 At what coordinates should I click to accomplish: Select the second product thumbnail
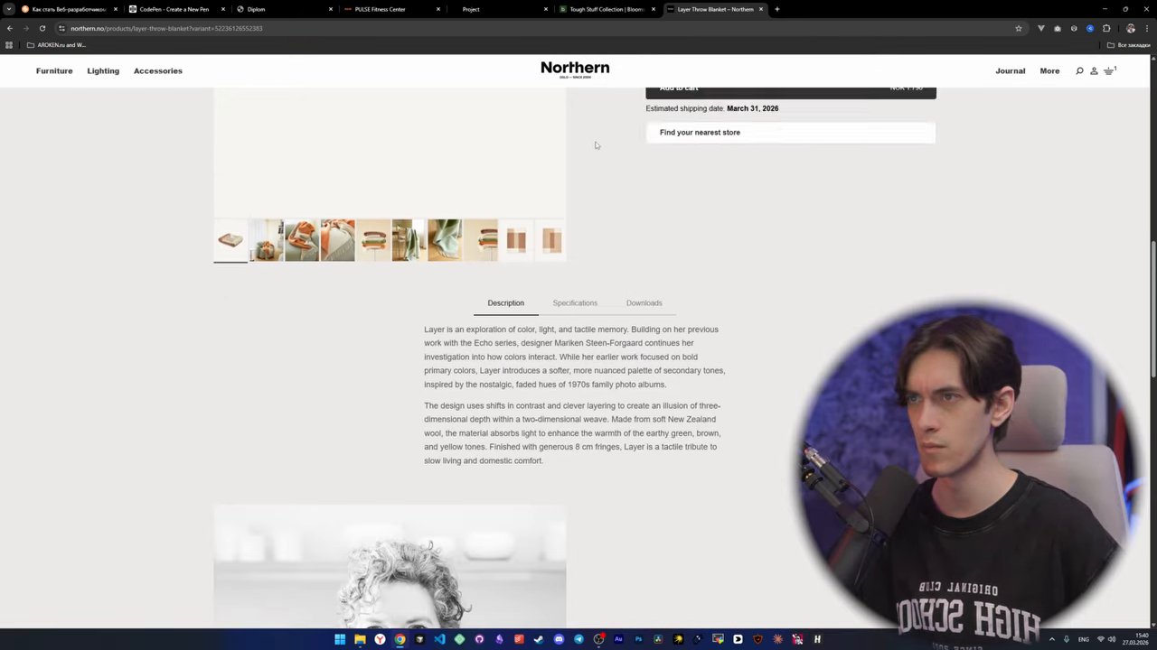coord(267,240)
